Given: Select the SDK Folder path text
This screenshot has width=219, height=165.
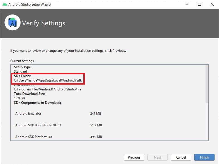Looking at the screenshot, I should pos(48,80).
